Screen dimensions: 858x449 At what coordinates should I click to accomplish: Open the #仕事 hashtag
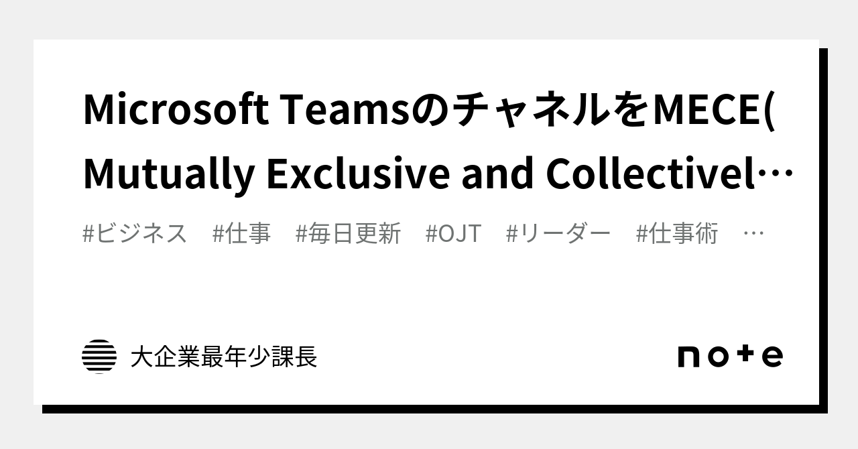[242, 234]
